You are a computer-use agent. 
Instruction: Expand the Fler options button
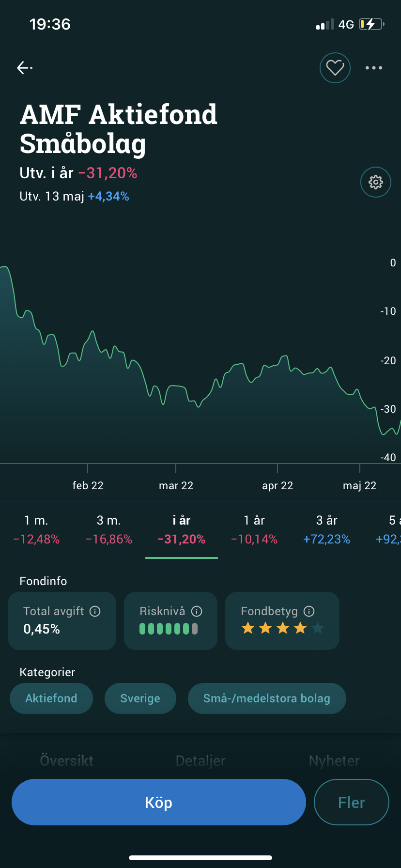(x=351, y=803)
